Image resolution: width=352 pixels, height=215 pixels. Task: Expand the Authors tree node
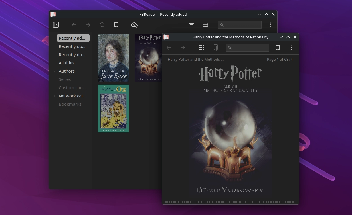[x=54, y=71]
